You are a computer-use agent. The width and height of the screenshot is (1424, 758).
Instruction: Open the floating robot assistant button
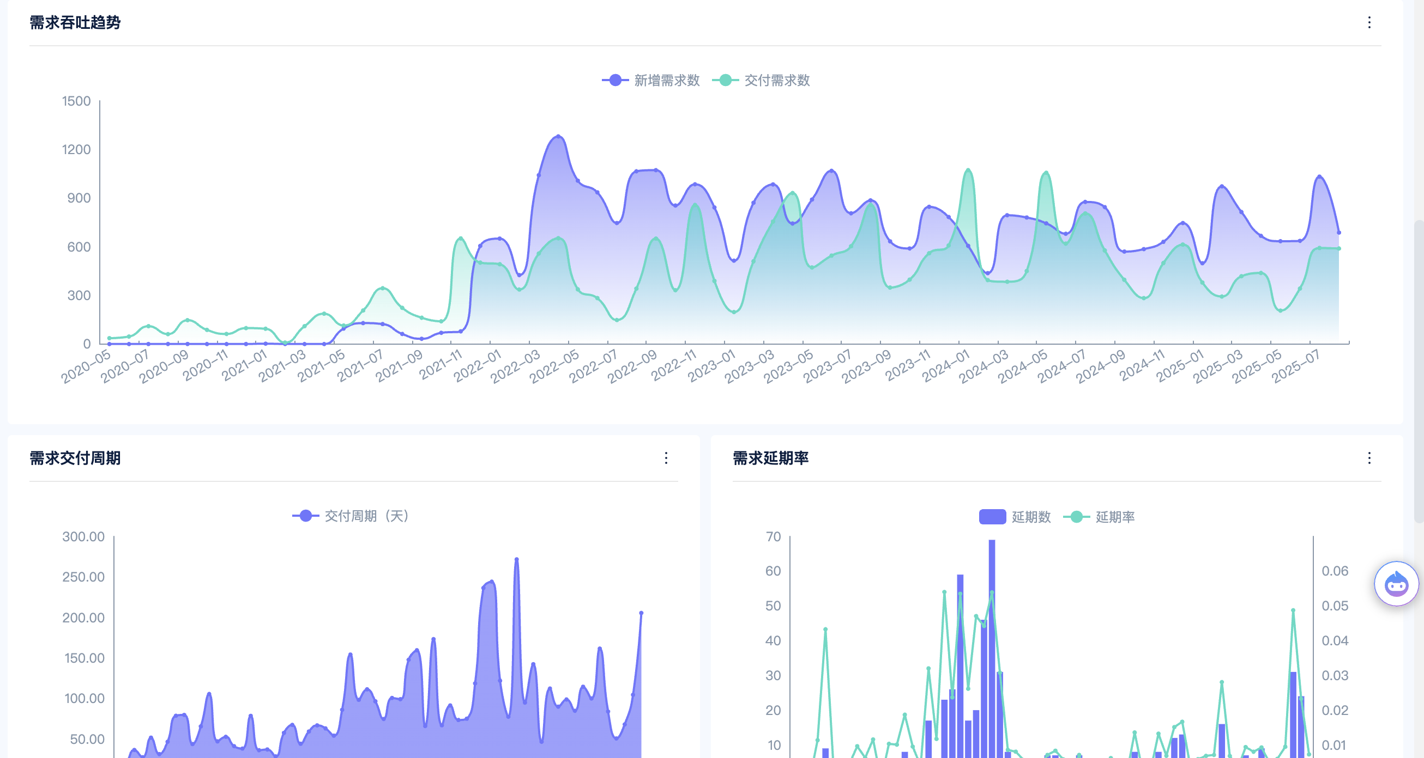click(x=1396, y=584)
